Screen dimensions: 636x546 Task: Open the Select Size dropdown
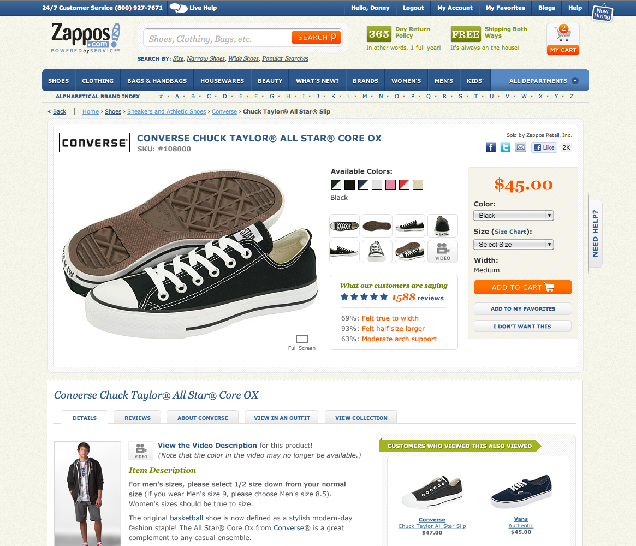513,244
